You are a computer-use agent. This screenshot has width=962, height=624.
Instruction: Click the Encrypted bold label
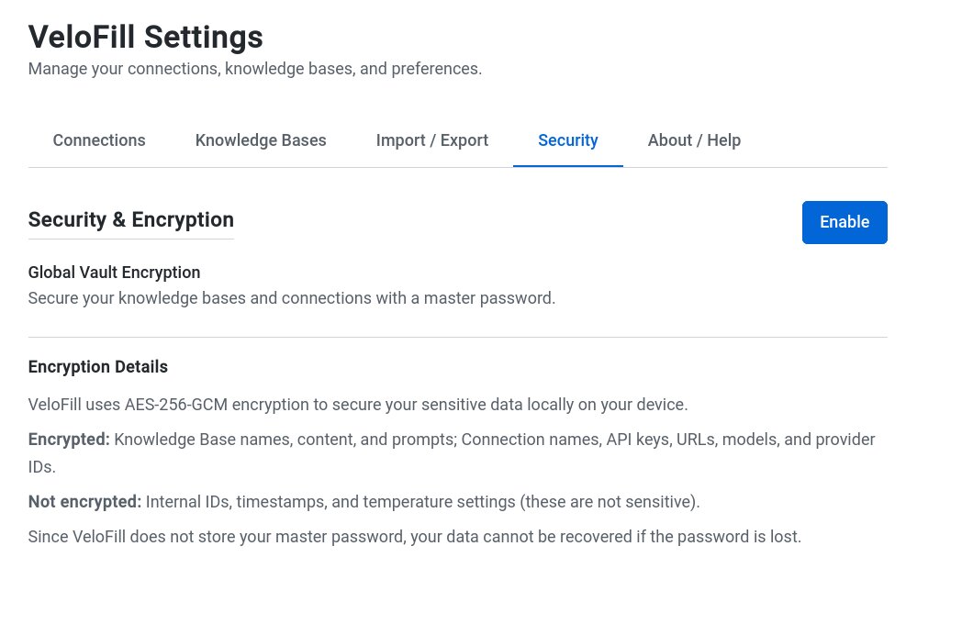point(68,439)
